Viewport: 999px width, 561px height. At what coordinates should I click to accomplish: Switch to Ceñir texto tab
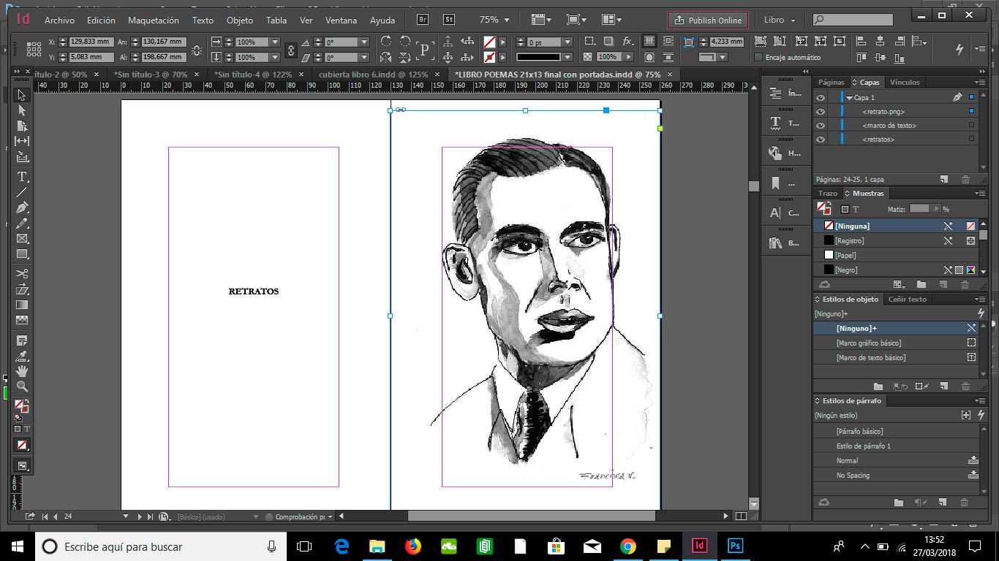pyautogui.click(x=907, y=299)
